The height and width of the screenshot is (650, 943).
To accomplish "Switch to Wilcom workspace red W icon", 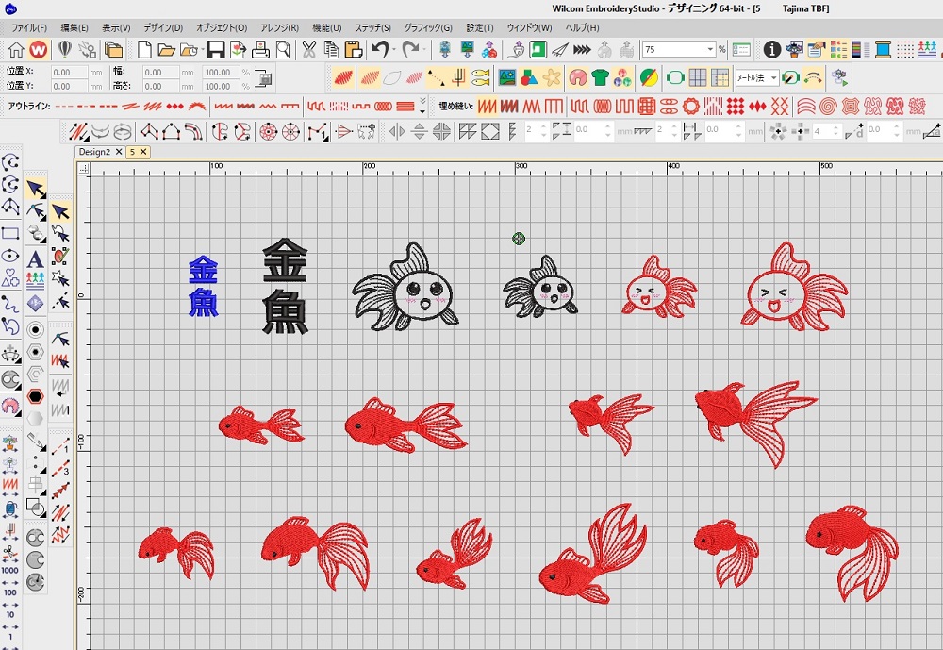I will click(38, 49).
